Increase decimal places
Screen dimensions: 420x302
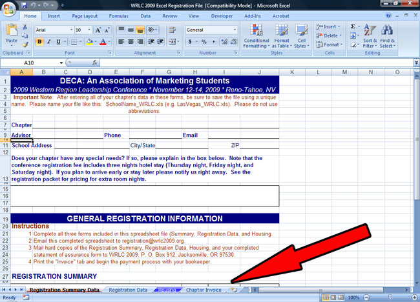coord(224,42)
